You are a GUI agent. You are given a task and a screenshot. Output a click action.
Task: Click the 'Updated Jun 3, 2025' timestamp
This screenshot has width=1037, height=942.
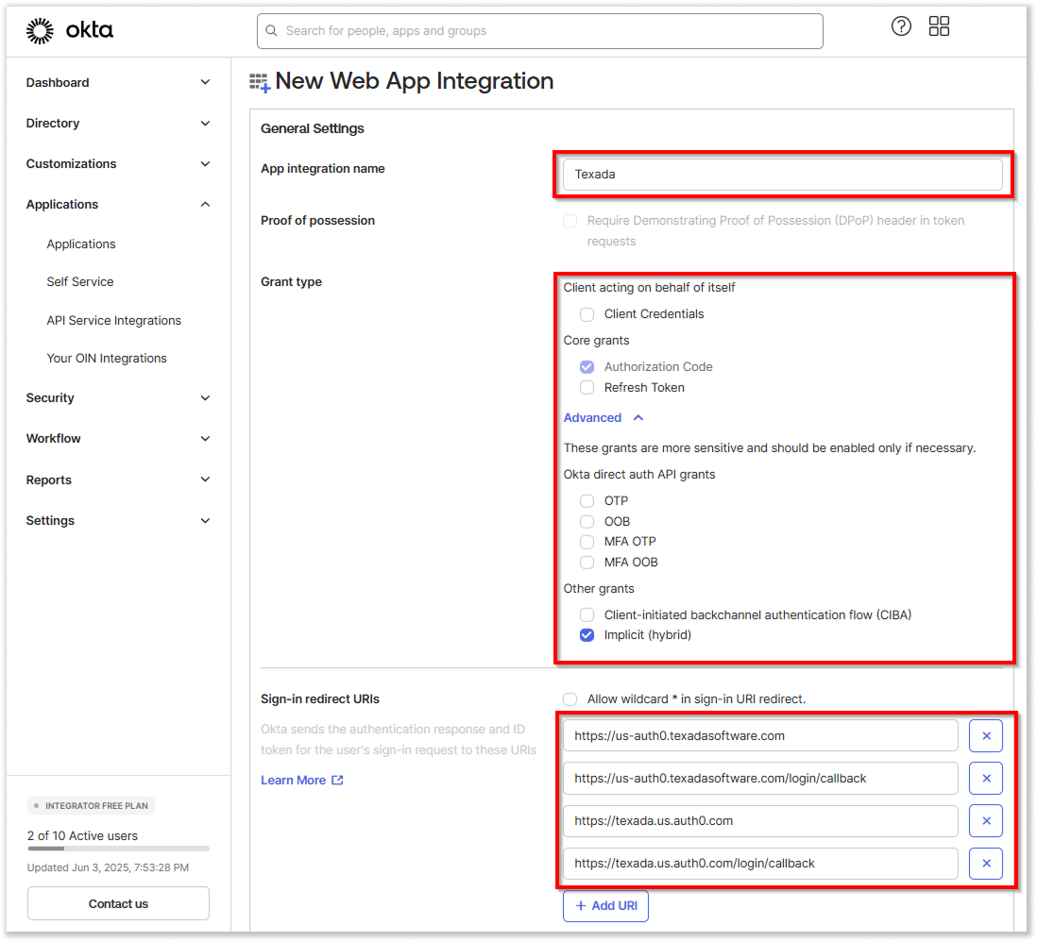pyautogui.click(x=108, y=867)
